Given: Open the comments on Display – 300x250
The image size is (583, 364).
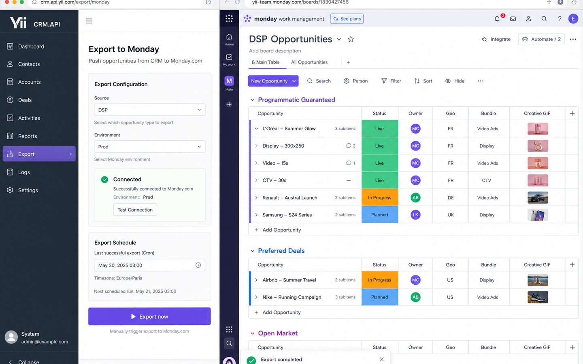Looking at the screenshot, I should point(351,146).
